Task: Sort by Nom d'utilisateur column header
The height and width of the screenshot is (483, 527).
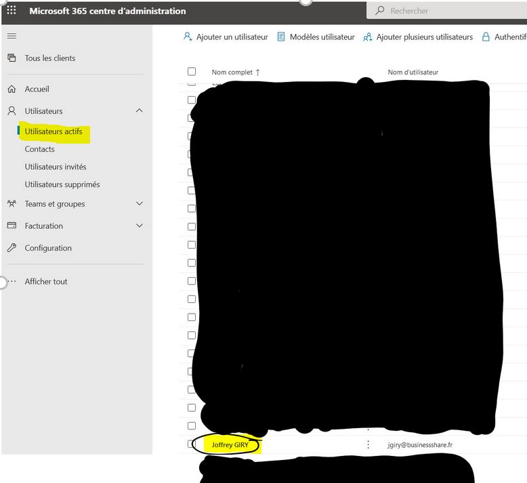Action: (413, 72)
